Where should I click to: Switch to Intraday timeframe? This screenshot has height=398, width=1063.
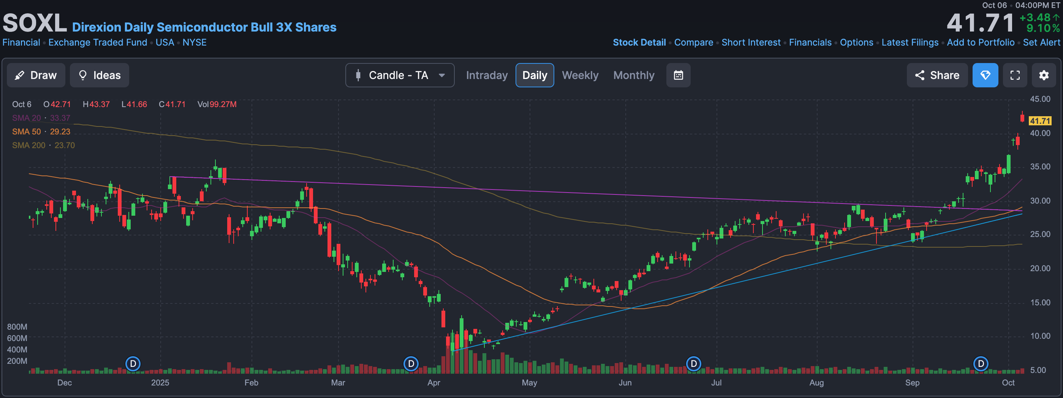pos(487,75)
